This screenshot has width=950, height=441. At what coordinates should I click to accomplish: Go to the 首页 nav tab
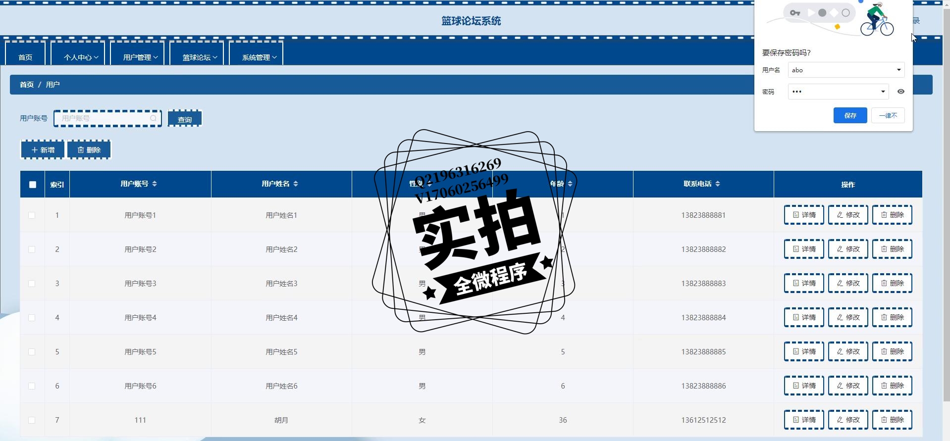(25, 54)
